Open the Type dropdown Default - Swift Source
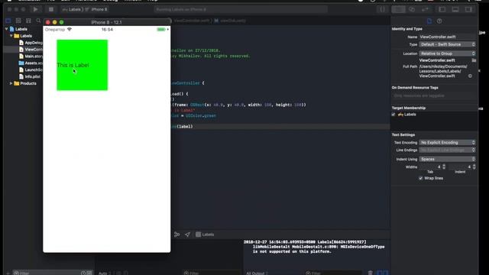The image size is (489, 275). pos(447,44)
